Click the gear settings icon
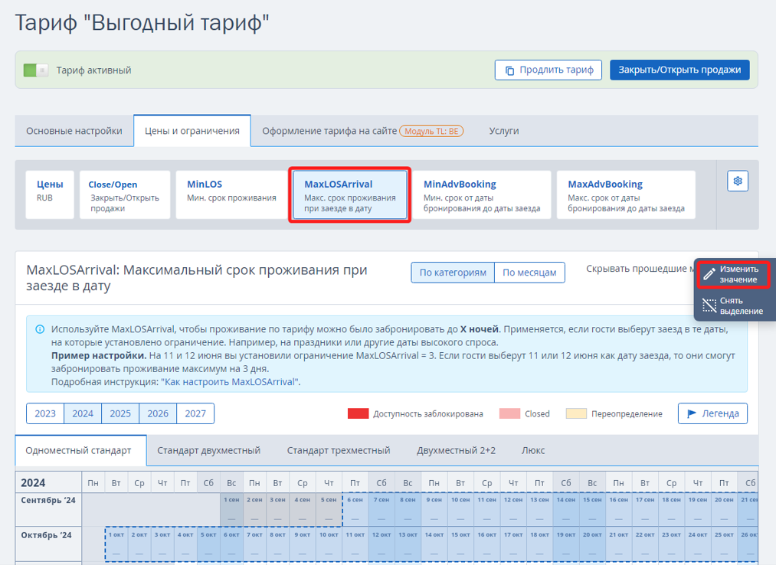Viewport: 776px width, 565px height. [x=737, y=181]
